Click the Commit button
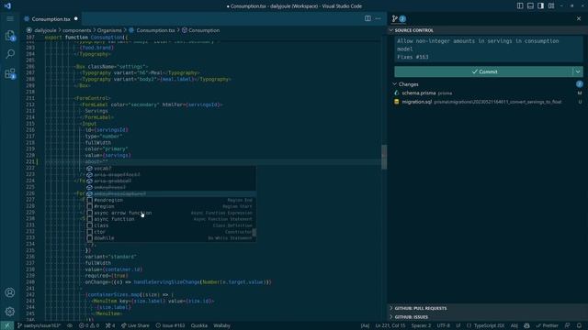The image size is (588, 330). (483, 71)
